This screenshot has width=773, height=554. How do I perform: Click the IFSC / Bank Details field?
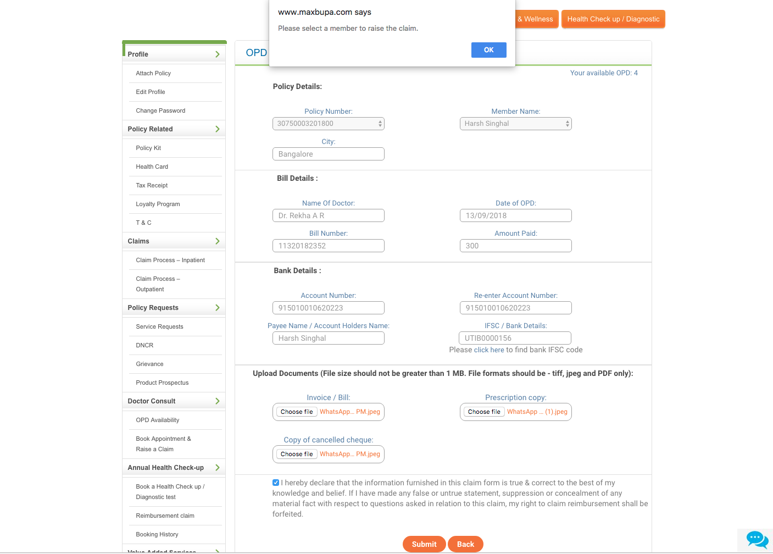click(515, 338)
